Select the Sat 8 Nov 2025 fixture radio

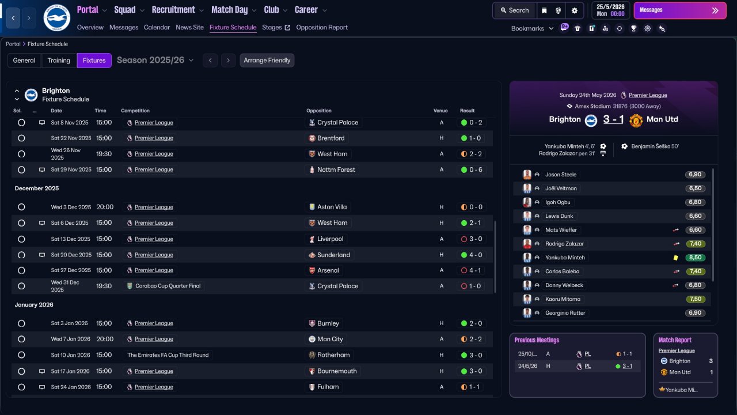point(21,123)
